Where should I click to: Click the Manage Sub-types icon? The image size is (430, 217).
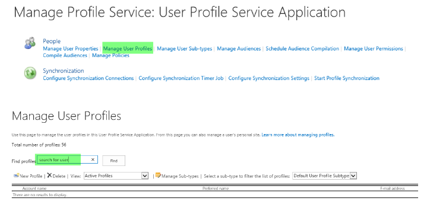[158, 175]
